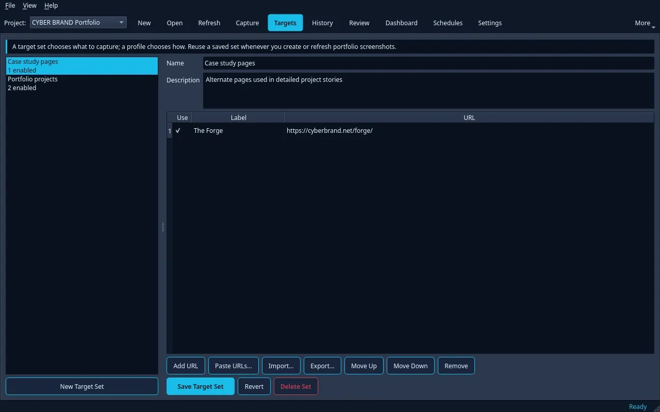The height and width of the screenshot is (412, 660).
Task: Click the Use column header
Action: coord(182,117)
